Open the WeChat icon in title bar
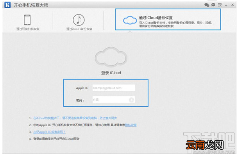The image size is (238, 156). point(207,5)
